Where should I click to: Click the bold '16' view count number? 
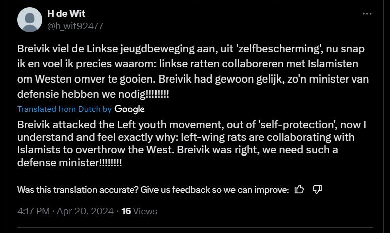pos(126,211)
